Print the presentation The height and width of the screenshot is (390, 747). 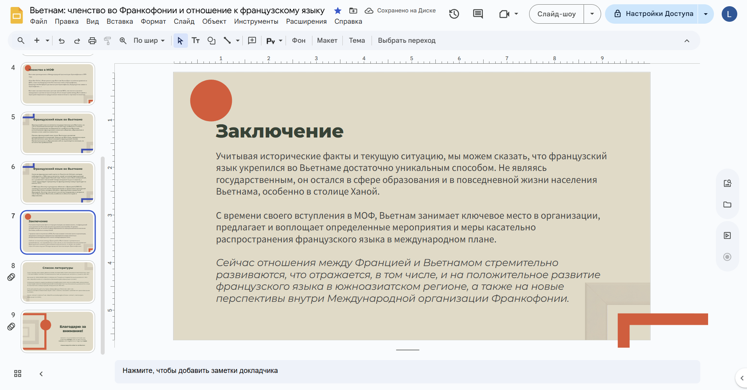(92, 40)
